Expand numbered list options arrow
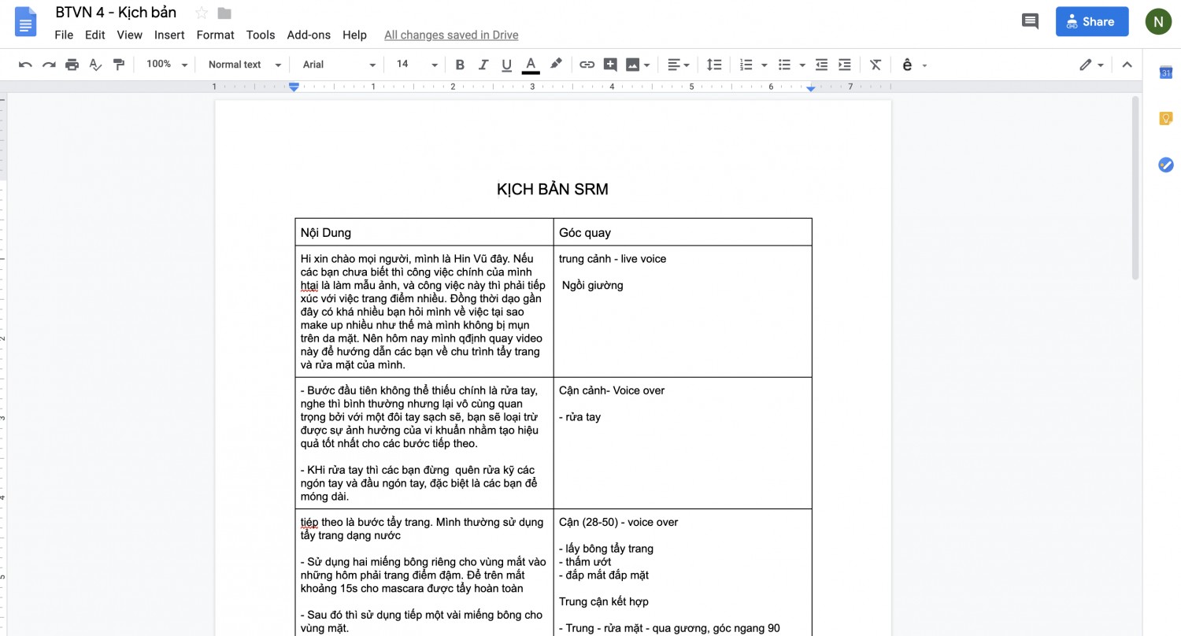Viewport: 1181px width, 636px height. pyautogui.click(x=764, y=65)
